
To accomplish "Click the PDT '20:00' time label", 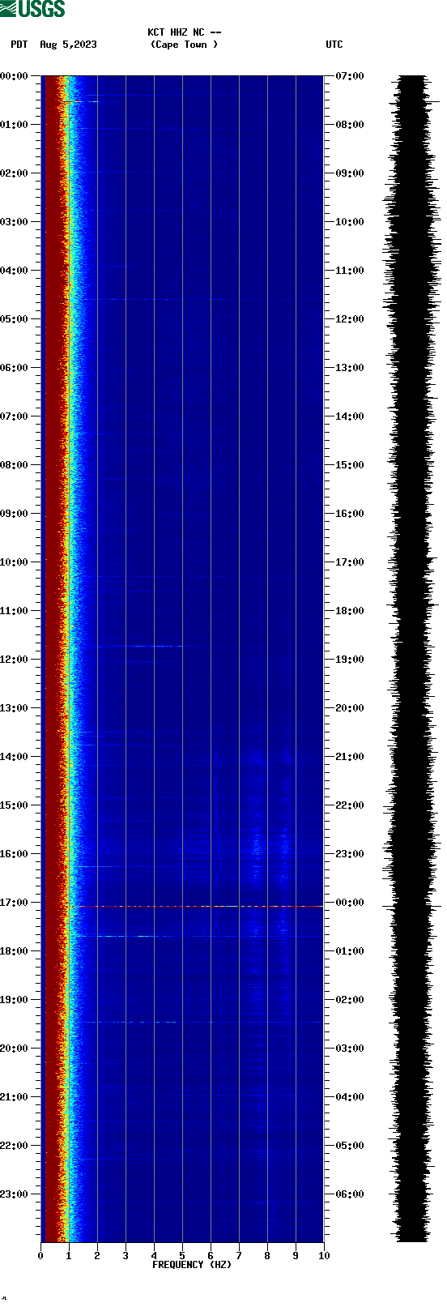I will click(14, 1049).
